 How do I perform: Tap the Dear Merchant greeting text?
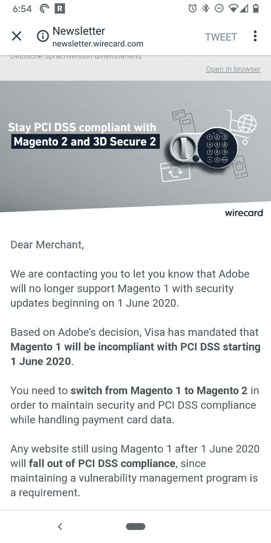click(x=47, y=245)
